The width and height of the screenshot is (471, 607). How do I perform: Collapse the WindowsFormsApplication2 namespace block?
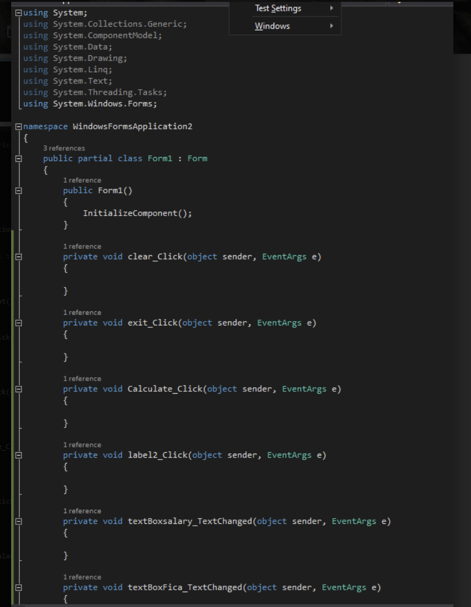click(x=18, y=126)
